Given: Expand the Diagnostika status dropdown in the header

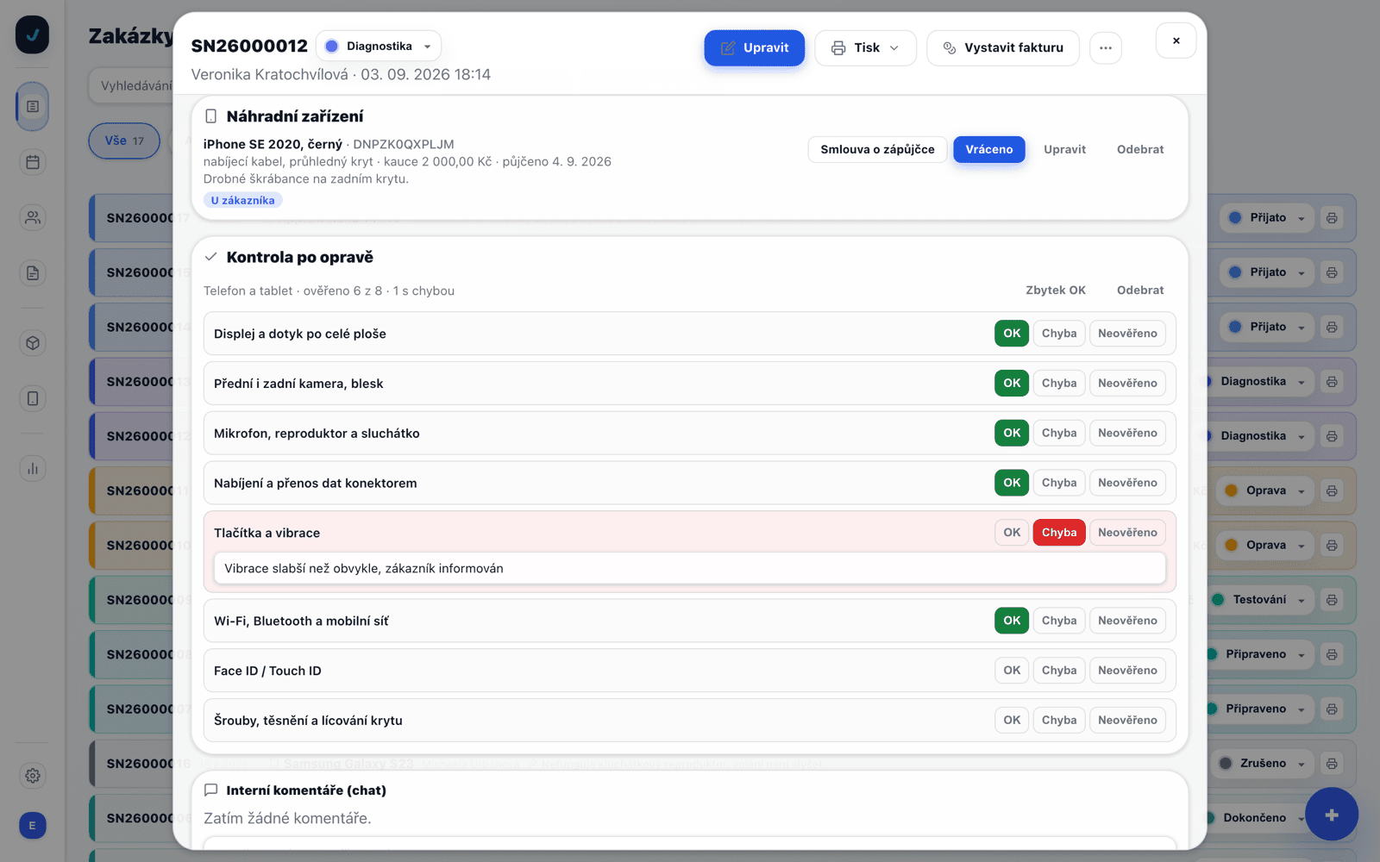Looking at the screenshot, I should coord(379,47).
